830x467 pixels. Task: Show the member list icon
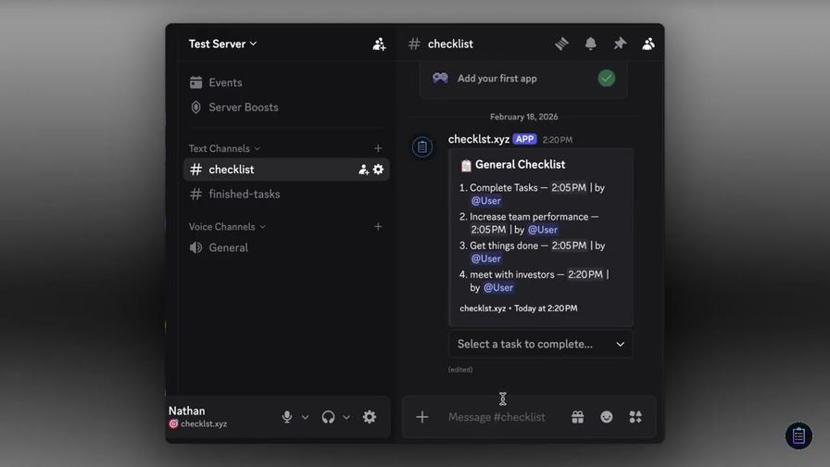[x=648, y=44]
